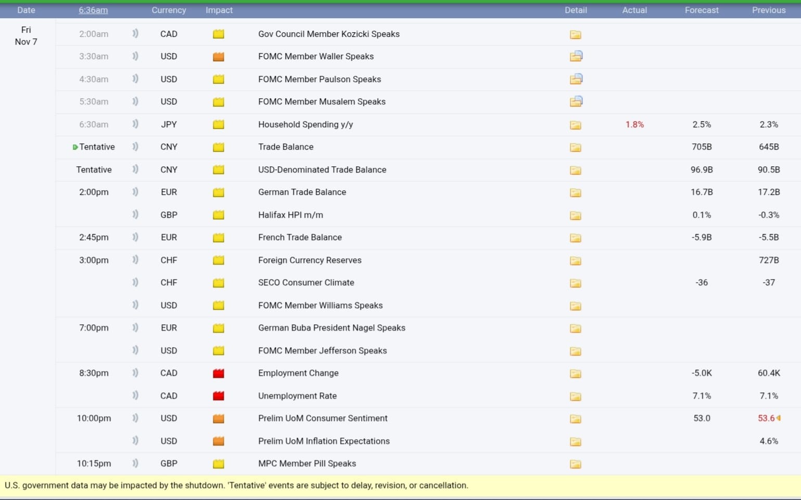This screenshot has height=500, width=801.
Task: Open the detail folder for Household Spending y/y
Action: [575, 125]
